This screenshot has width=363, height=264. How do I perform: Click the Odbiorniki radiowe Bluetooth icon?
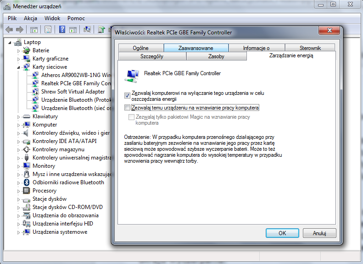tap(27, 182)
